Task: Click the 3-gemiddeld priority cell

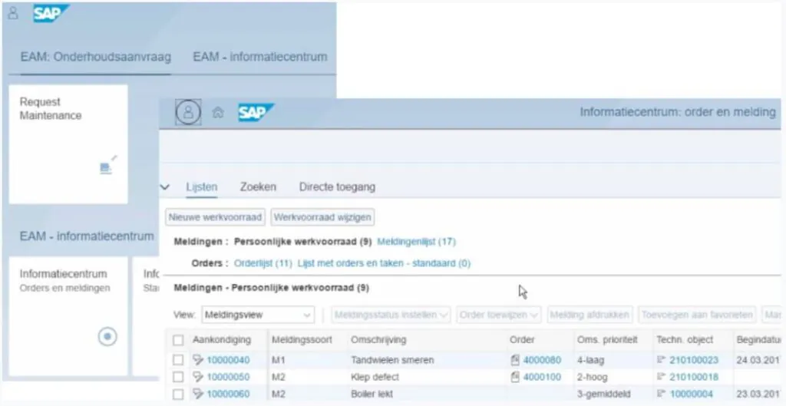Action: pos(603,394)
